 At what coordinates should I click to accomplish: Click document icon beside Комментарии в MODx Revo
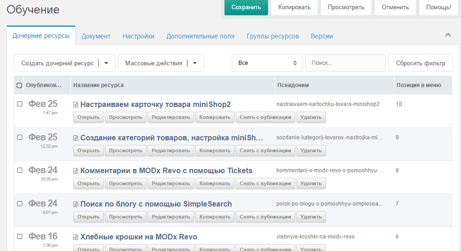point(76,171)
